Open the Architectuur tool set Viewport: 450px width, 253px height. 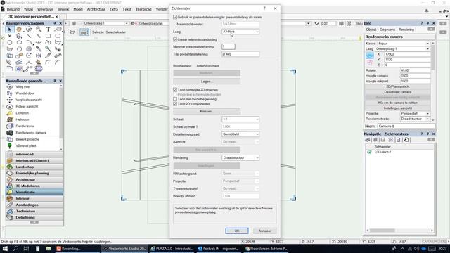[x=34, y=180]
